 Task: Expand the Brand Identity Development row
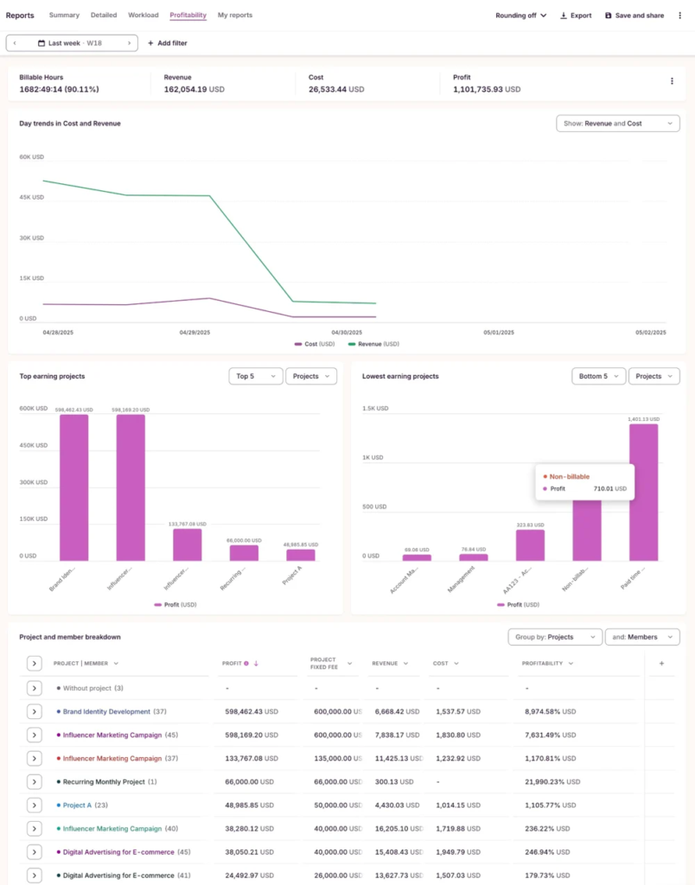click(x=34, y=712)
